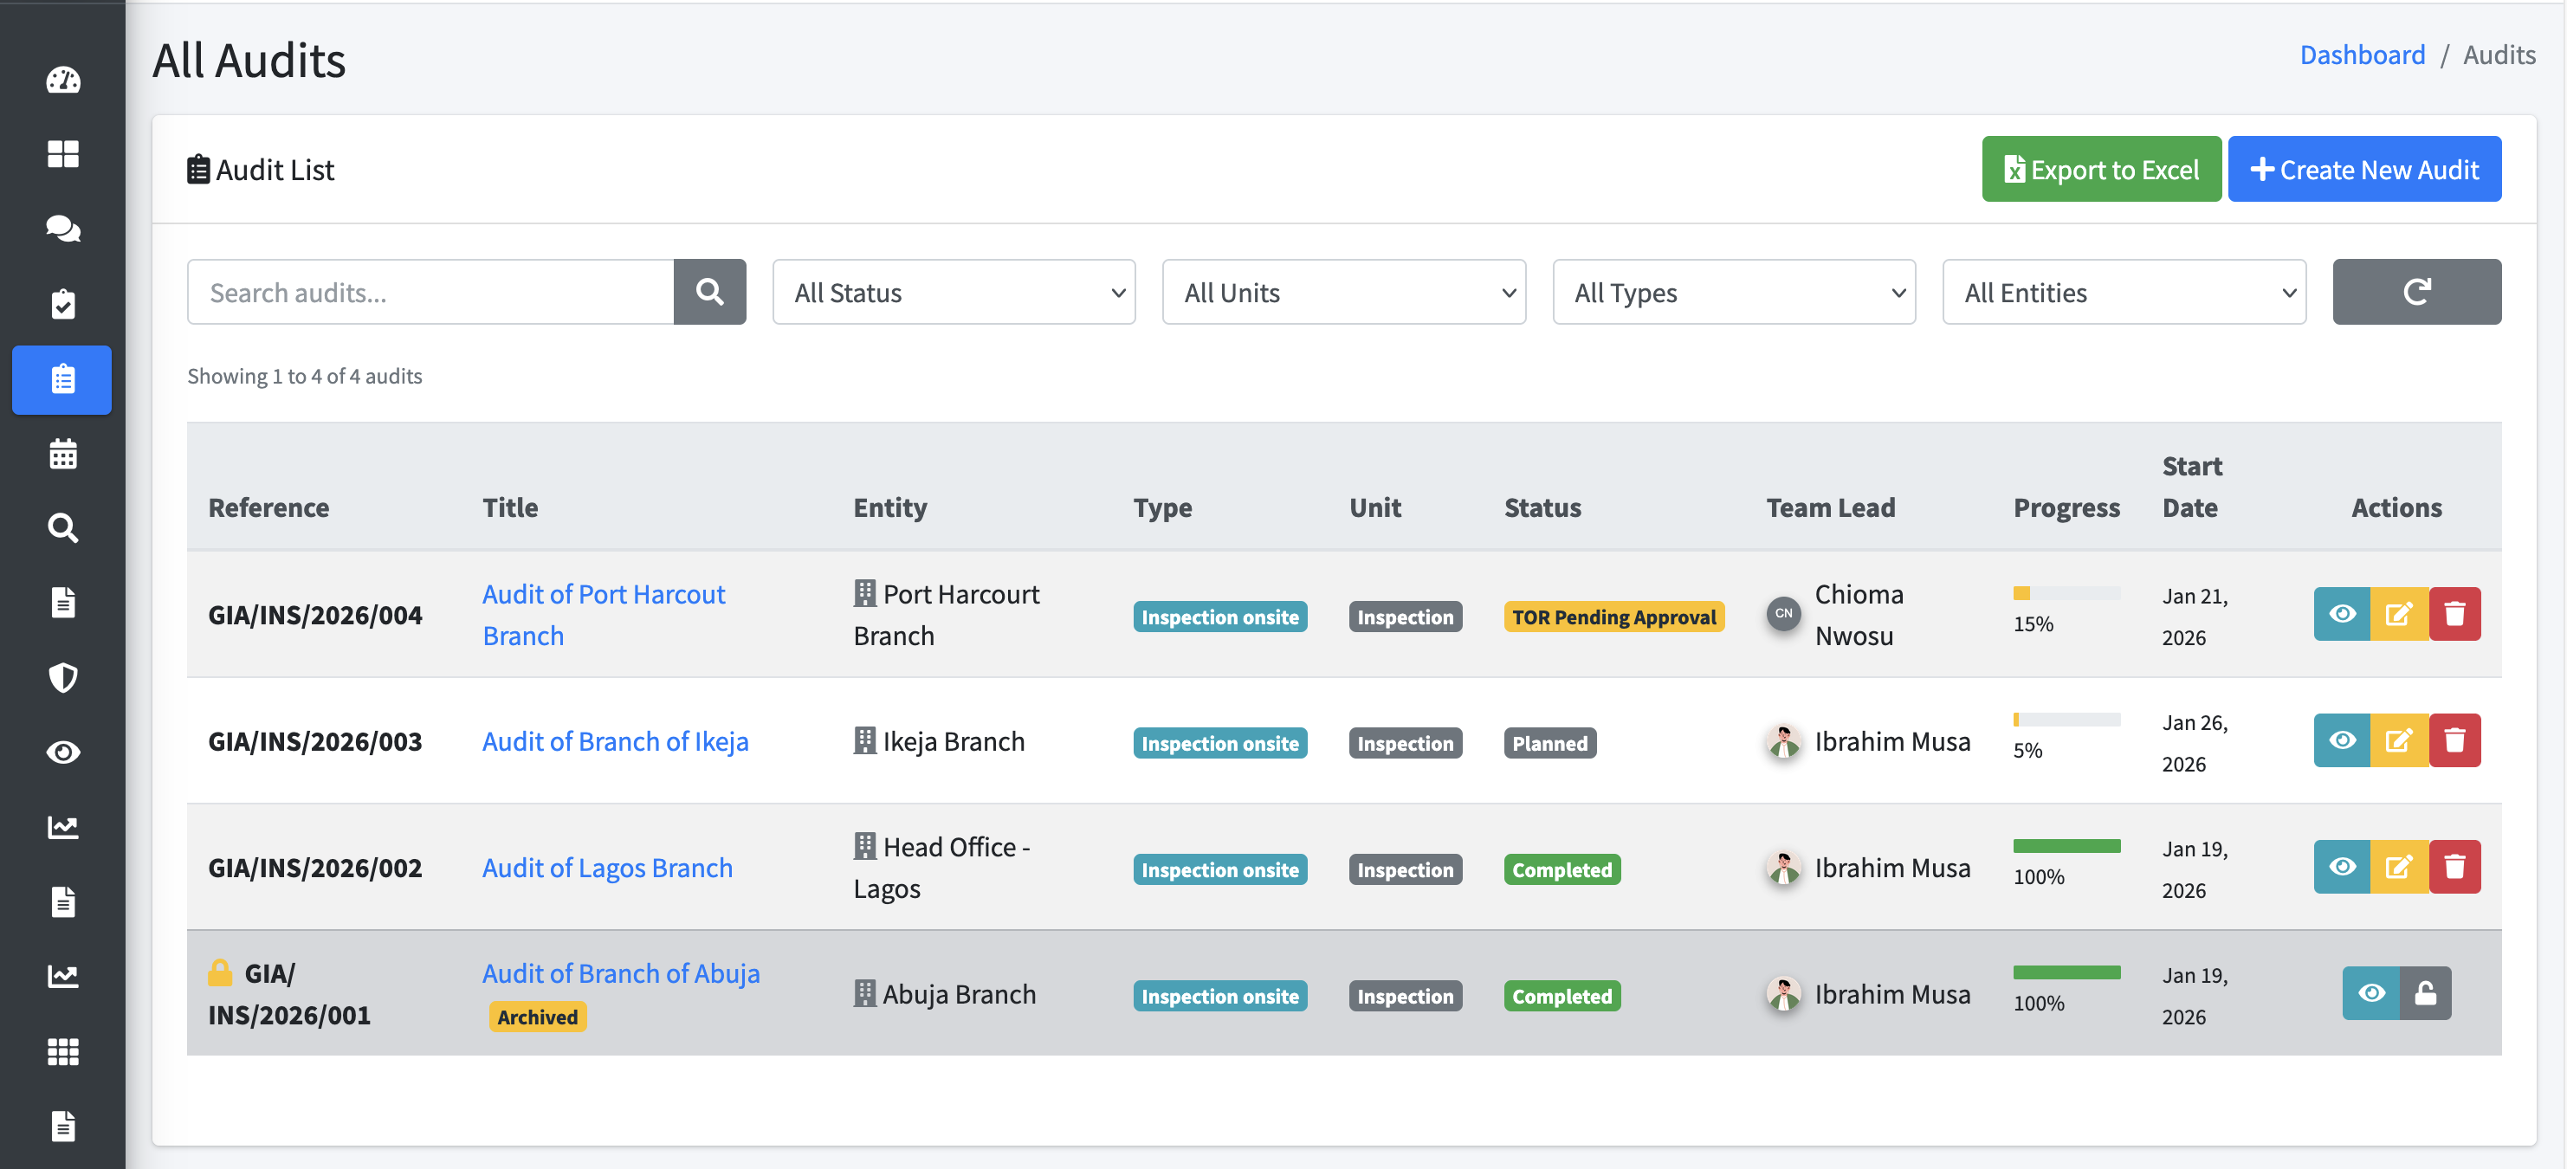The height and width of the screenshot is (1169, 2567).
Task: Open the Dashboard gauge icon in sidebar
Action: (61, 80)
